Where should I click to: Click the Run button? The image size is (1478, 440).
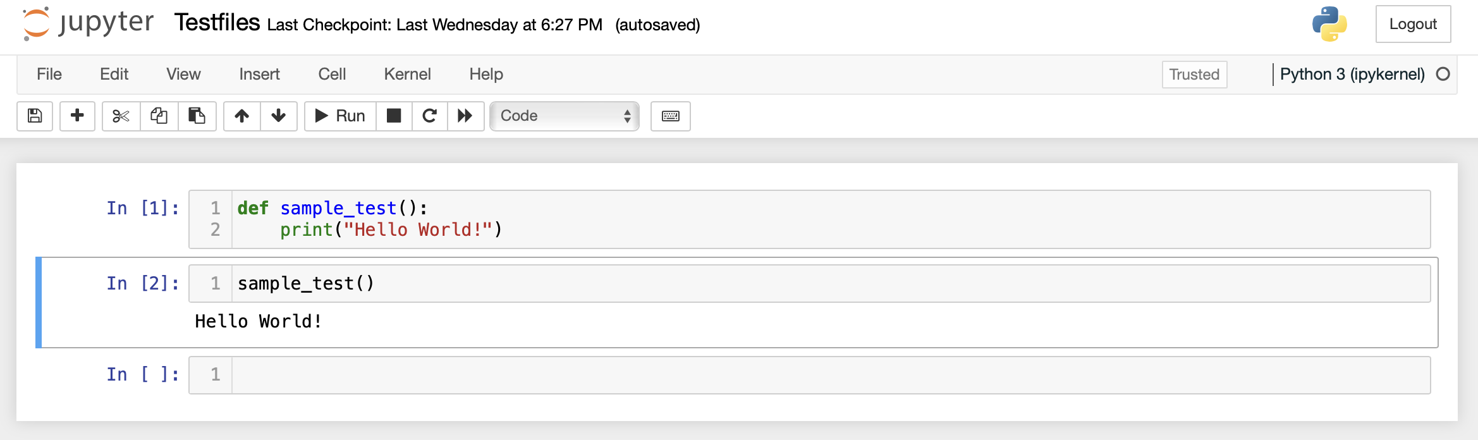(x=340, y=116)
